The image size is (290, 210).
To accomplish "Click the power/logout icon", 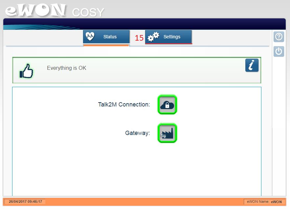I will (x=279, y=51).
